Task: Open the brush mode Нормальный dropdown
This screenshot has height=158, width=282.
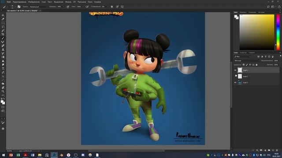Action: 38,7
